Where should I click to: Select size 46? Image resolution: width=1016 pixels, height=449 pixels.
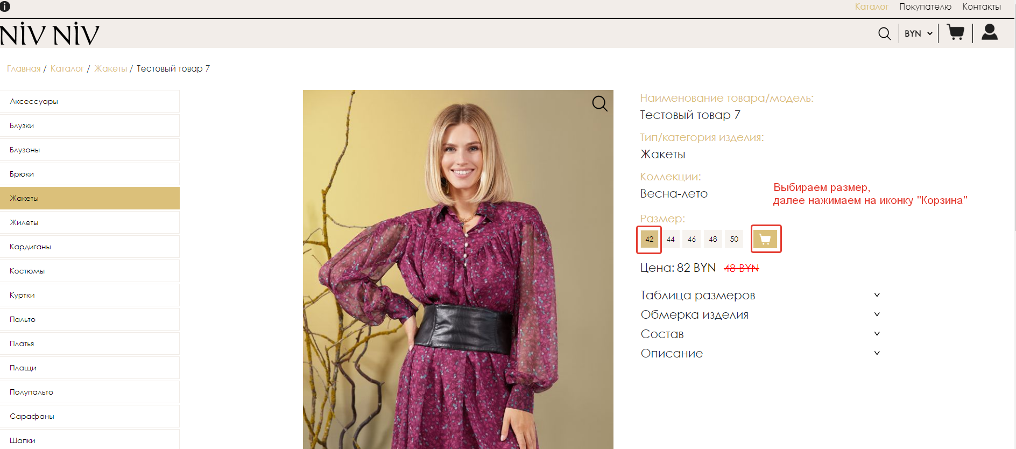click(692, 239)
